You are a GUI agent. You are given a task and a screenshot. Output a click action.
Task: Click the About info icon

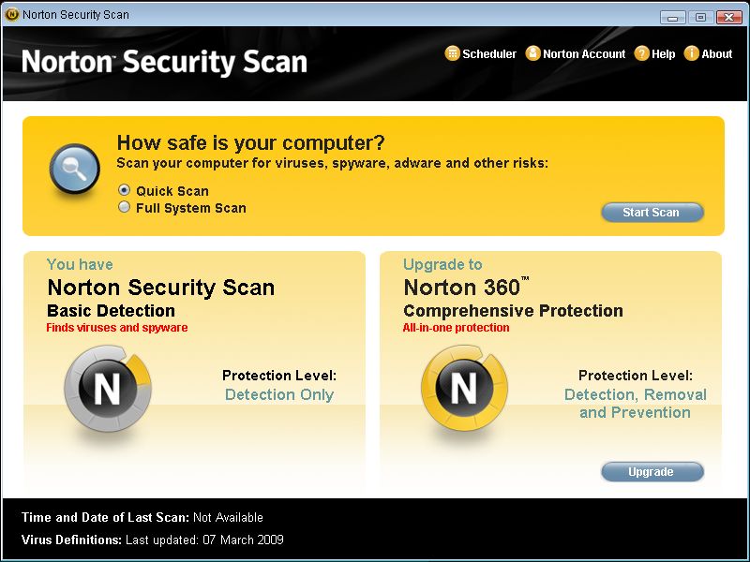(691, 53)
